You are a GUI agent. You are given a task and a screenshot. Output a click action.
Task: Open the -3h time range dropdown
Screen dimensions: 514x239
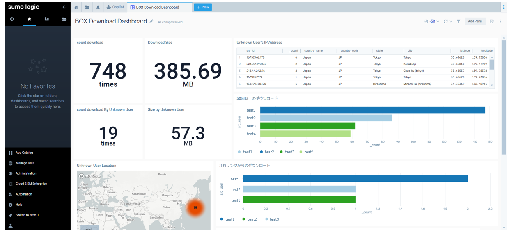[431, 21]
